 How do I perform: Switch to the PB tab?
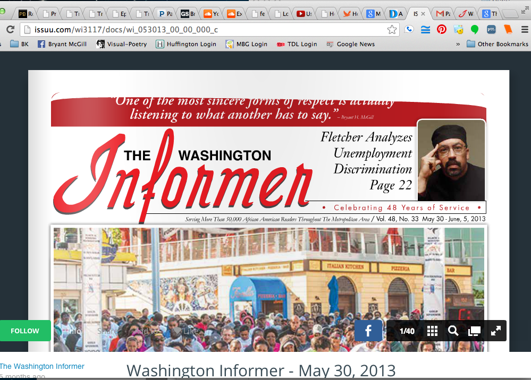pyautogui.click(x=26, y=14)
